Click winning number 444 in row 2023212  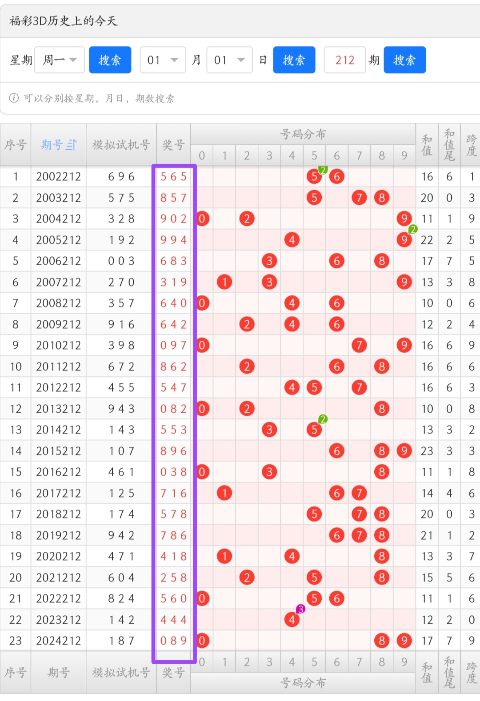174,620
